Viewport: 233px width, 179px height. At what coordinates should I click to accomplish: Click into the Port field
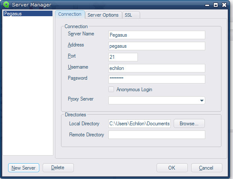[123, 57]
